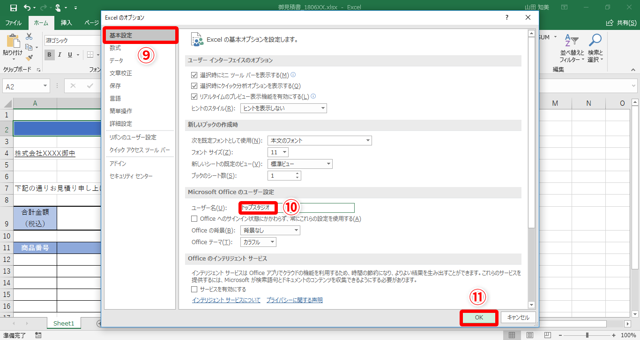This screenshot has width=640, height=340.
Task: Click the Save icon in Quick Access Toolbar
Action: tap(13, 8)
